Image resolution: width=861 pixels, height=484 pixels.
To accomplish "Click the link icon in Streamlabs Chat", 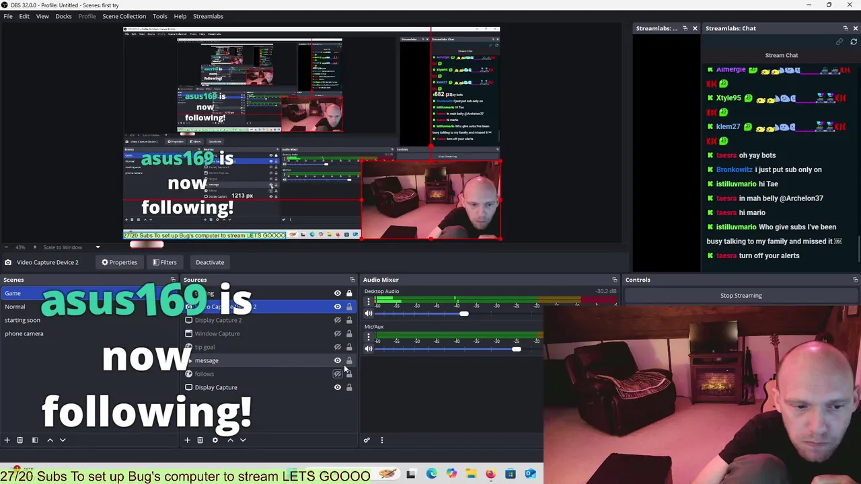I will pyautogui.click(x=839, y=42).
